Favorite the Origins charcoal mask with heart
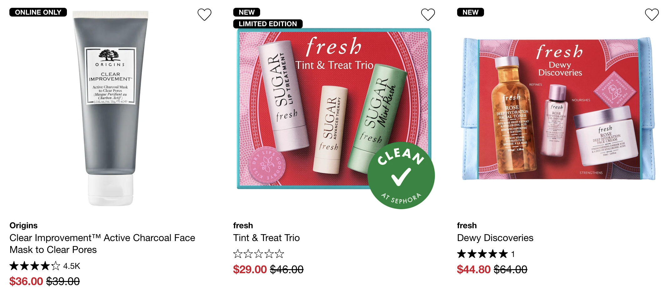 point(204,15)
